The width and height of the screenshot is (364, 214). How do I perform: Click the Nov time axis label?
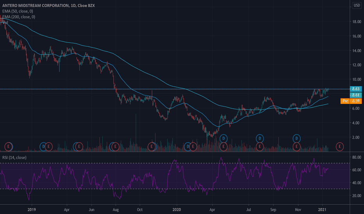(298, 210)
